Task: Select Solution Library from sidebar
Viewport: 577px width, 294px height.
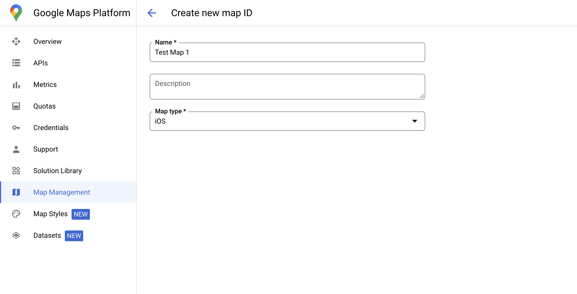Action: point(58,171)
